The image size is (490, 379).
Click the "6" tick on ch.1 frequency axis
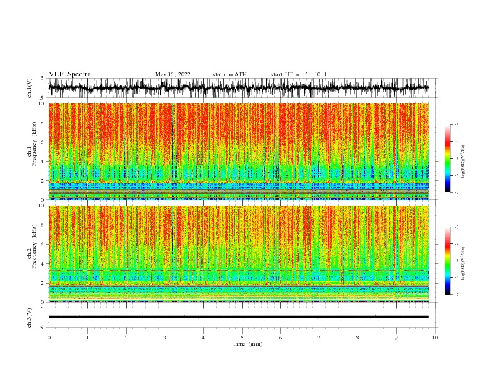[x=43, y=142]
